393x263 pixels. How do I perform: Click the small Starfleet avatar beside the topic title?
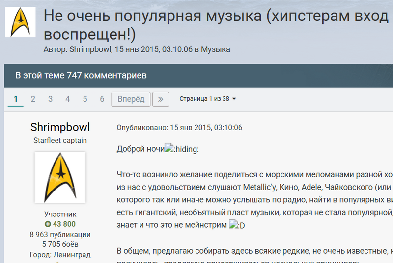coord(20,23)
